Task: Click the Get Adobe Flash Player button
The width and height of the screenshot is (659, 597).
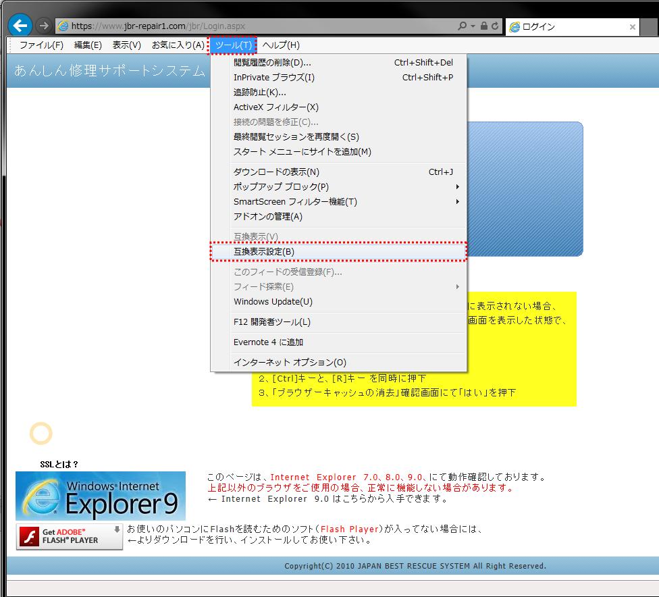Action: [x=70, y=537]
